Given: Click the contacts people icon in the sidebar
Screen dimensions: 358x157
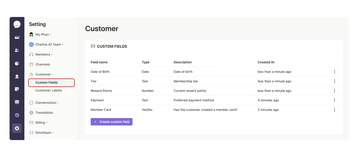Looking at the screenshot, I should click(x=17, y=50).
